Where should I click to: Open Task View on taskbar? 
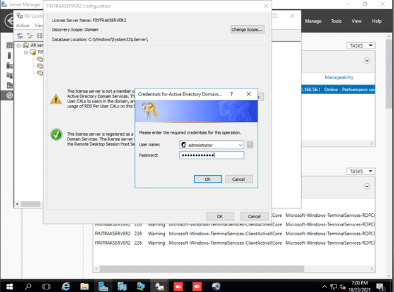tap(46, 286)
